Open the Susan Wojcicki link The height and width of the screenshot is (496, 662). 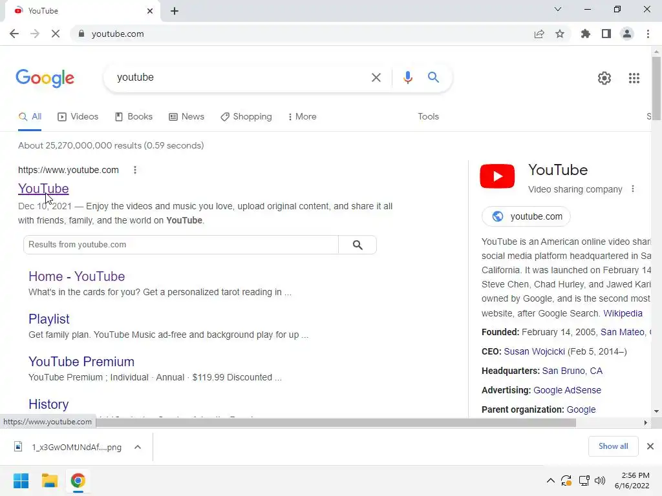coord(534,352)
